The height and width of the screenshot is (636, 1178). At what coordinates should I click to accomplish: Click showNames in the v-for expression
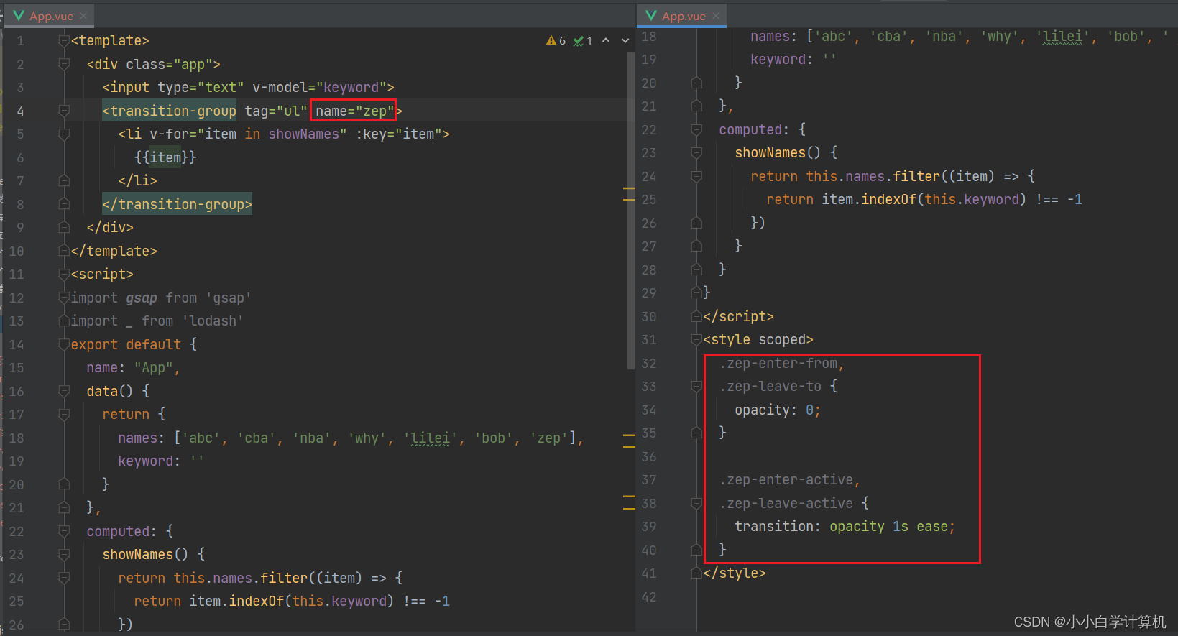(303, 134)
